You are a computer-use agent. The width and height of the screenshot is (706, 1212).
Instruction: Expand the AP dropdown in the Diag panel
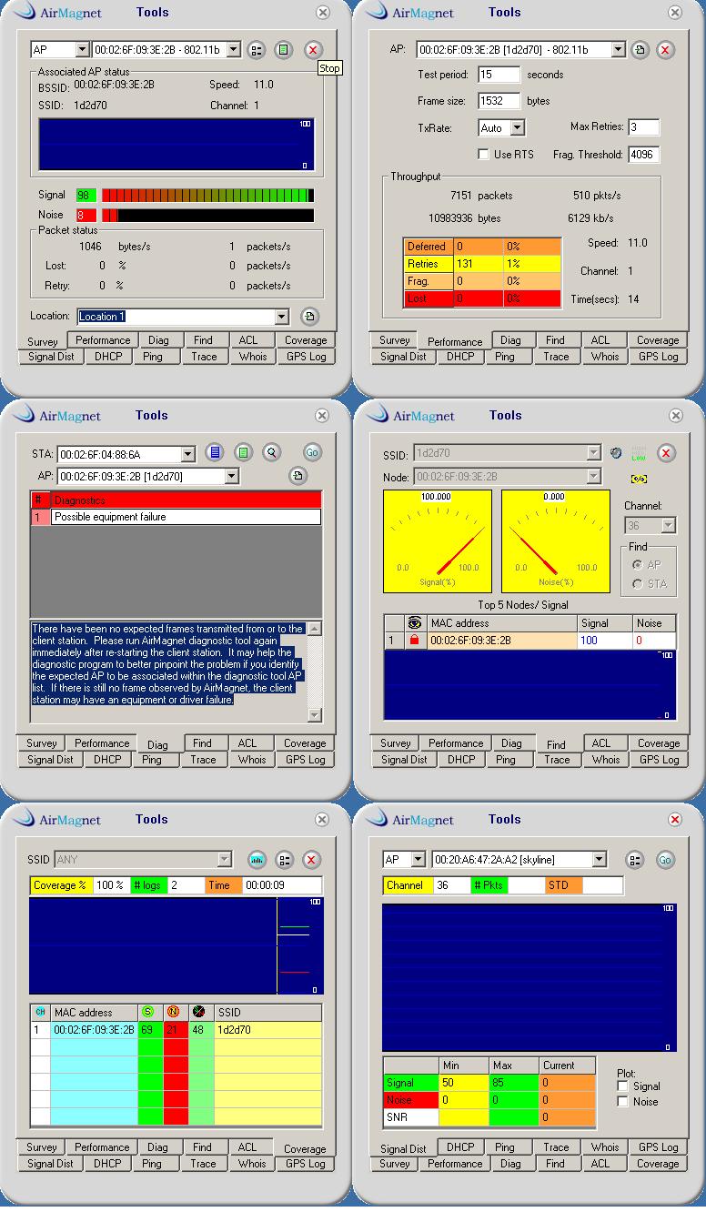point(232,476)
